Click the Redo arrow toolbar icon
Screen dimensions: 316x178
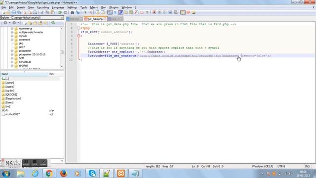click(x=65, y=12)
